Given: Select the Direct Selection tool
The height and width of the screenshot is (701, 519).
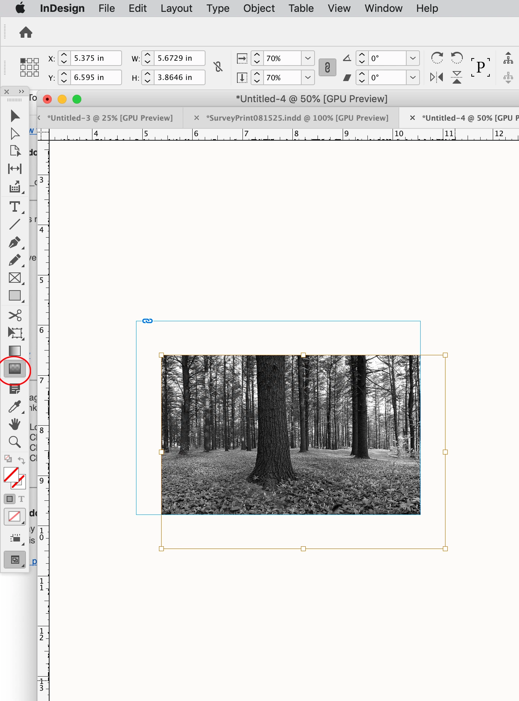Looking at the screenshot, I should point(15,134).
